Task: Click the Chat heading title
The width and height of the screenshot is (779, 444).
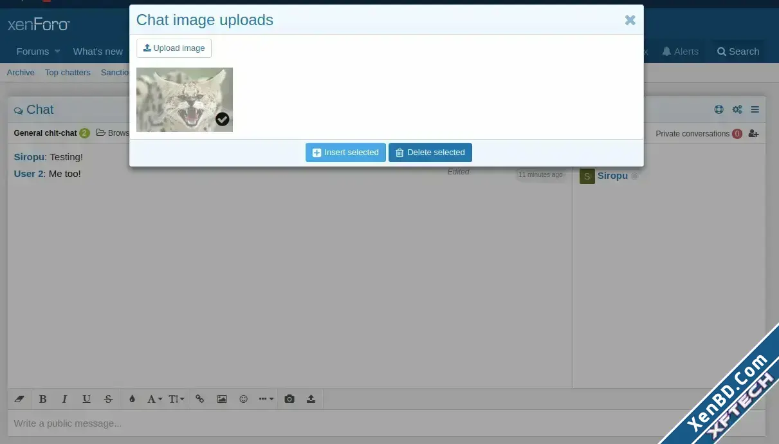Action: point(40,109)
